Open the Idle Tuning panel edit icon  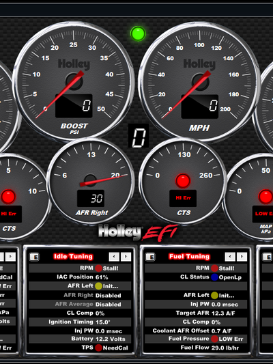coord(34,257)
